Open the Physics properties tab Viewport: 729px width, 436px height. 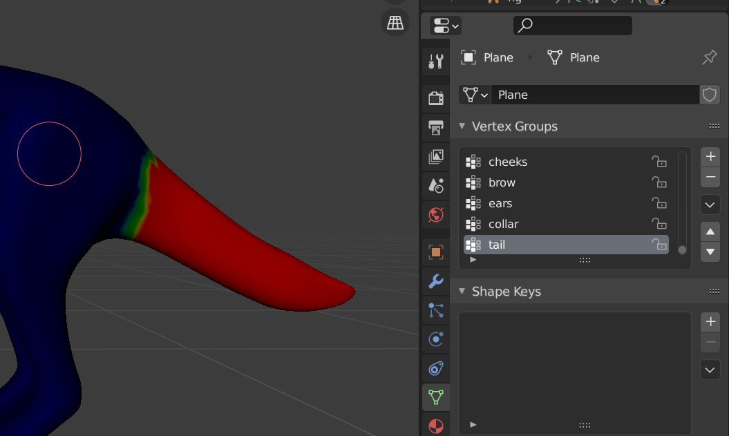click(x=435, y=339)
